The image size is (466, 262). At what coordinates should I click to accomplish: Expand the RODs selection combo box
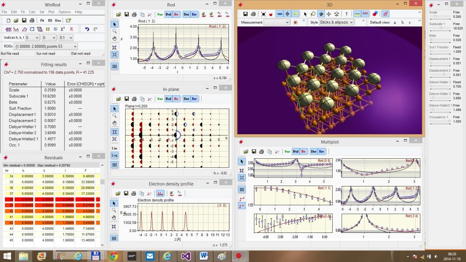point(46,46)
